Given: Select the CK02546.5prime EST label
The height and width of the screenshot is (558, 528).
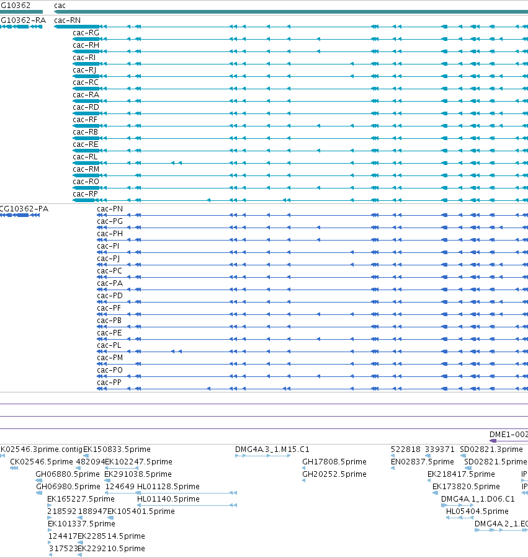Looking at the screenshot, I should click(x=42, y=462).
